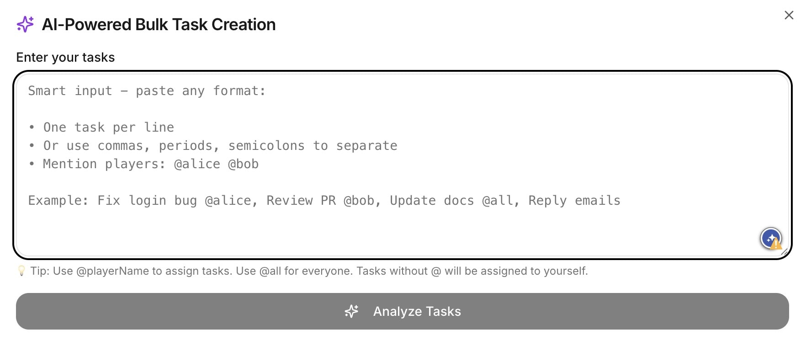Viewport: 806px width, 346px height.
Task: Select the example task suggestion line
Action: (x=324, y=200)
